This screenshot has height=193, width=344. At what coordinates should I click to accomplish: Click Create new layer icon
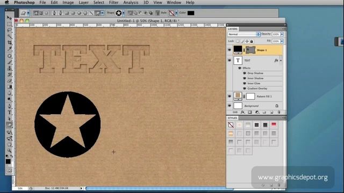pyautogui.click(x=271, y=112)
